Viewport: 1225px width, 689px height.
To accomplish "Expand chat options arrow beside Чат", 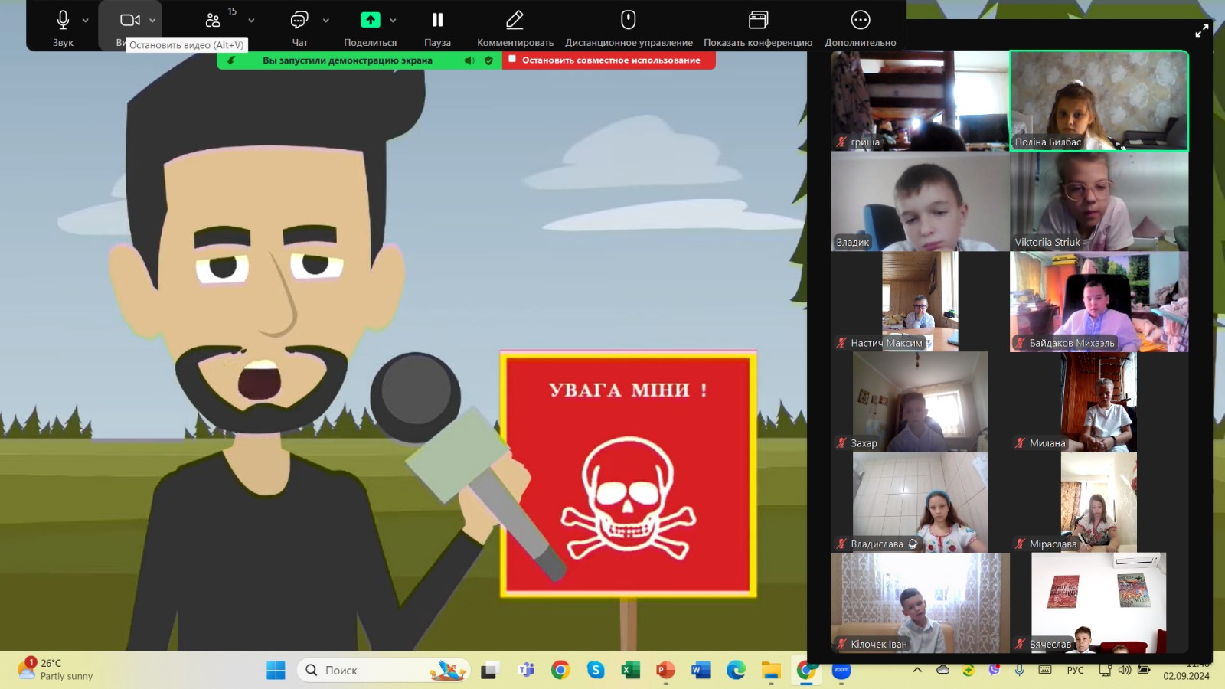I will click(326, 21).
